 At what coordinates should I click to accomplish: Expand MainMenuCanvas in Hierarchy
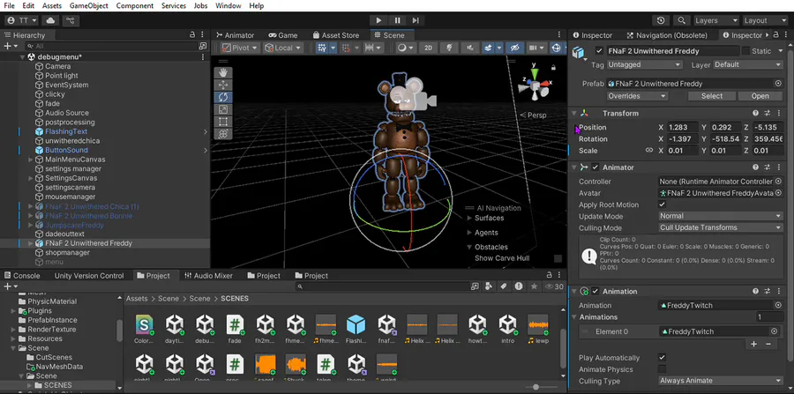31,160
